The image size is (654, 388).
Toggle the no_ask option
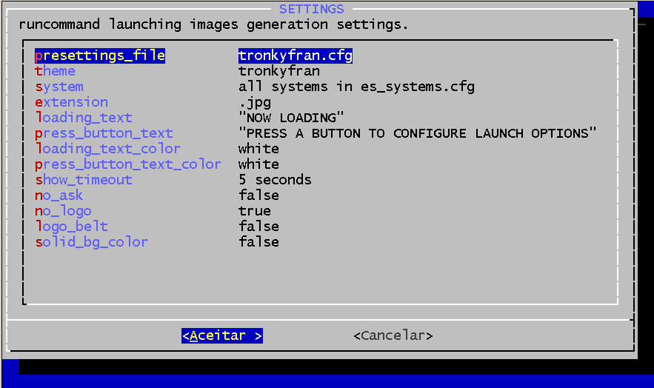coord(59,195)
